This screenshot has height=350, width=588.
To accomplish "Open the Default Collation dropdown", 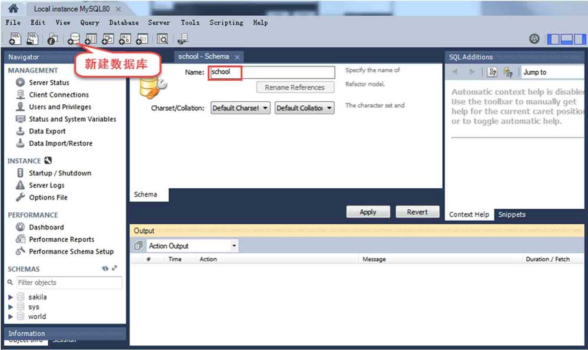I will click(305, 108).
